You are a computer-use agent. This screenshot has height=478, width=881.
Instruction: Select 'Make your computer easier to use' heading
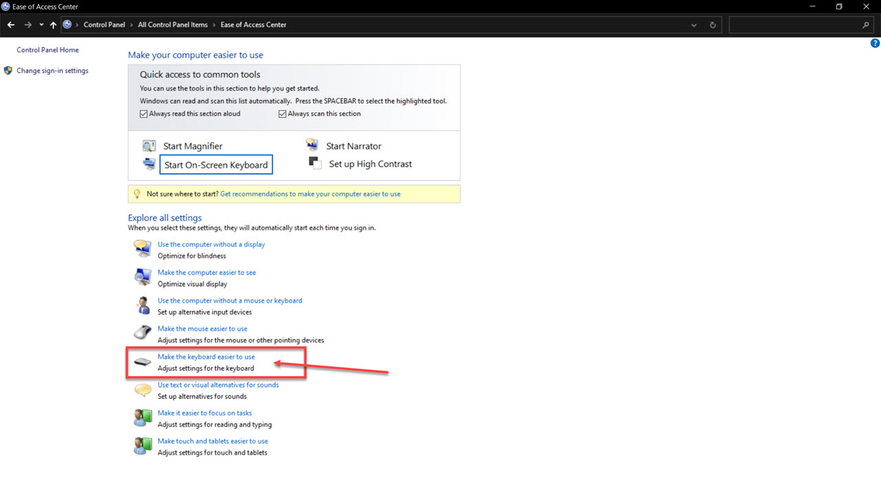[x=195, y=55]
